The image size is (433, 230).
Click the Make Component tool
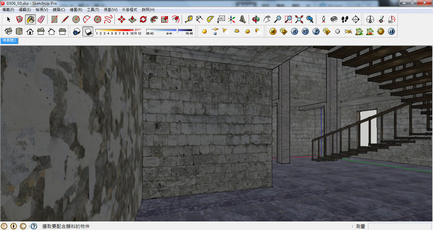tap(19, 19)
